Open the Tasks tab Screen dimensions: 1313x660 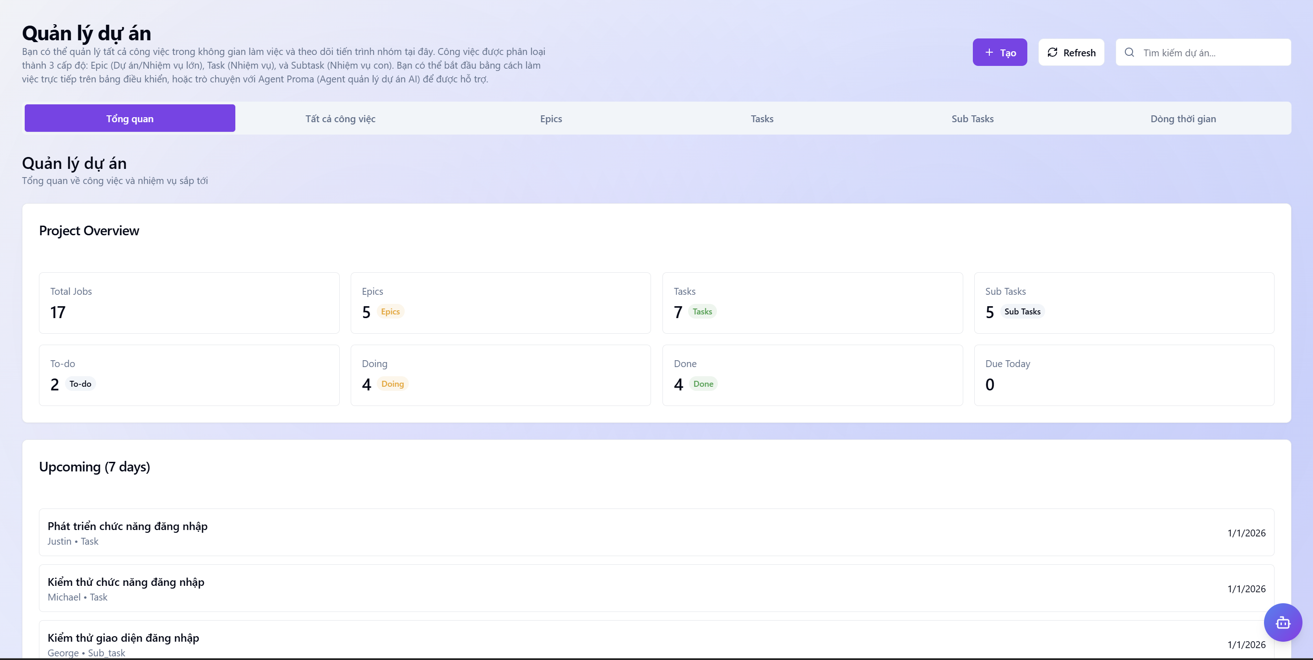(x=761, y=118)
